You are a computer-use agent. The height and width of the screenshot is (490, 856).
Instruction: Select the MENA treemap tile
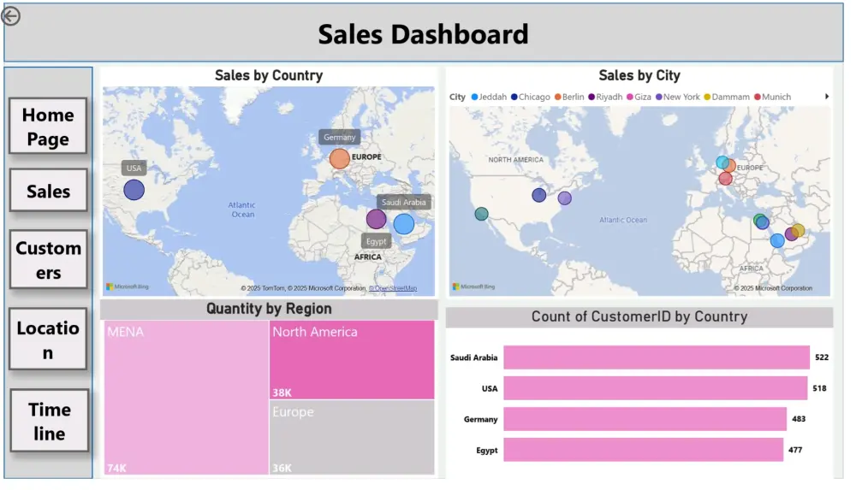click(186, 398)
